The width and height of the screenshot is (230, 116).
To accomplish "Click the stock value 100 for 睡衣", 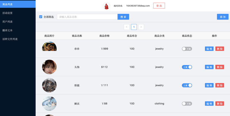I will (132, 104).
